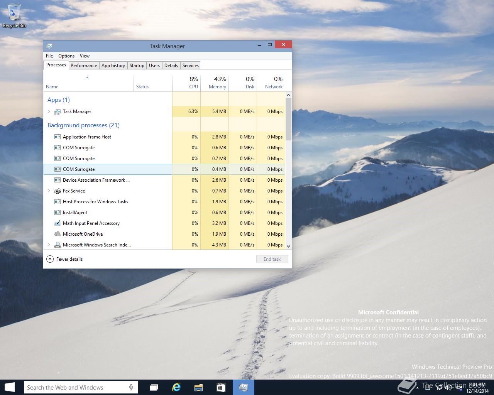Expand the Task Manager app entry

coord(49,111)
